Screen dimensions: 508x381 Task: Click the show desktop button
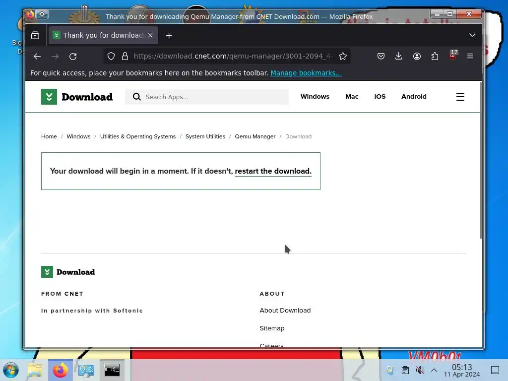[x=495, y=370]
